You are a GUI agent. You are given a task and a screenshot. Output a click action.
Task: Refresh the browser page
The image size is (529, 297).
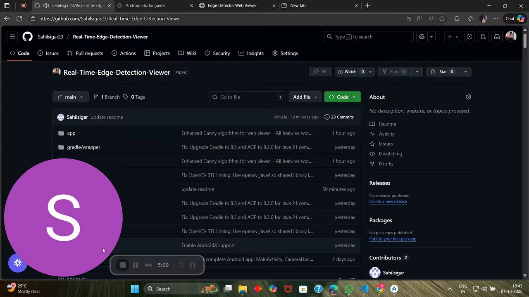click(x=19, y=19)
